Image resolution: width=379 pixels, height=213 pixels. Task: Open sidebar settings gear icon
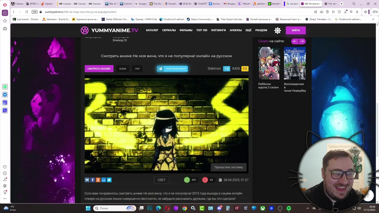click(x=5, y=186)
